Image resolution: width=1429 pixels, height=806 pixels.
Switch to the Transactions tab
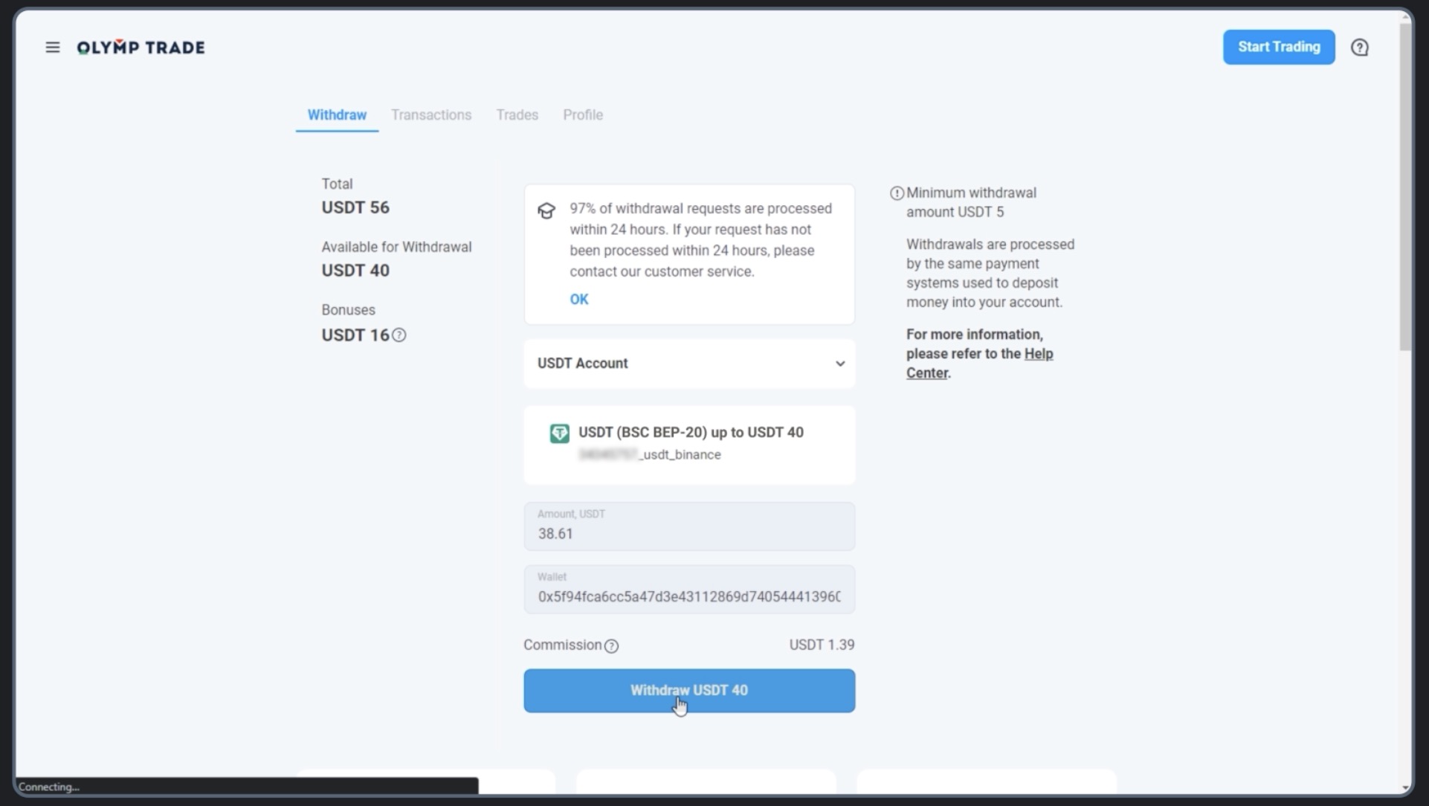click(432, 115)
